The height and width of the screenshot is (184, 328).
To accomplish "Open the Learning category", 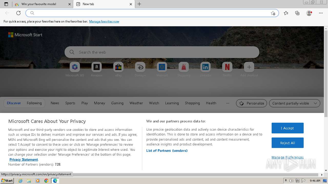I will (172, 103).
